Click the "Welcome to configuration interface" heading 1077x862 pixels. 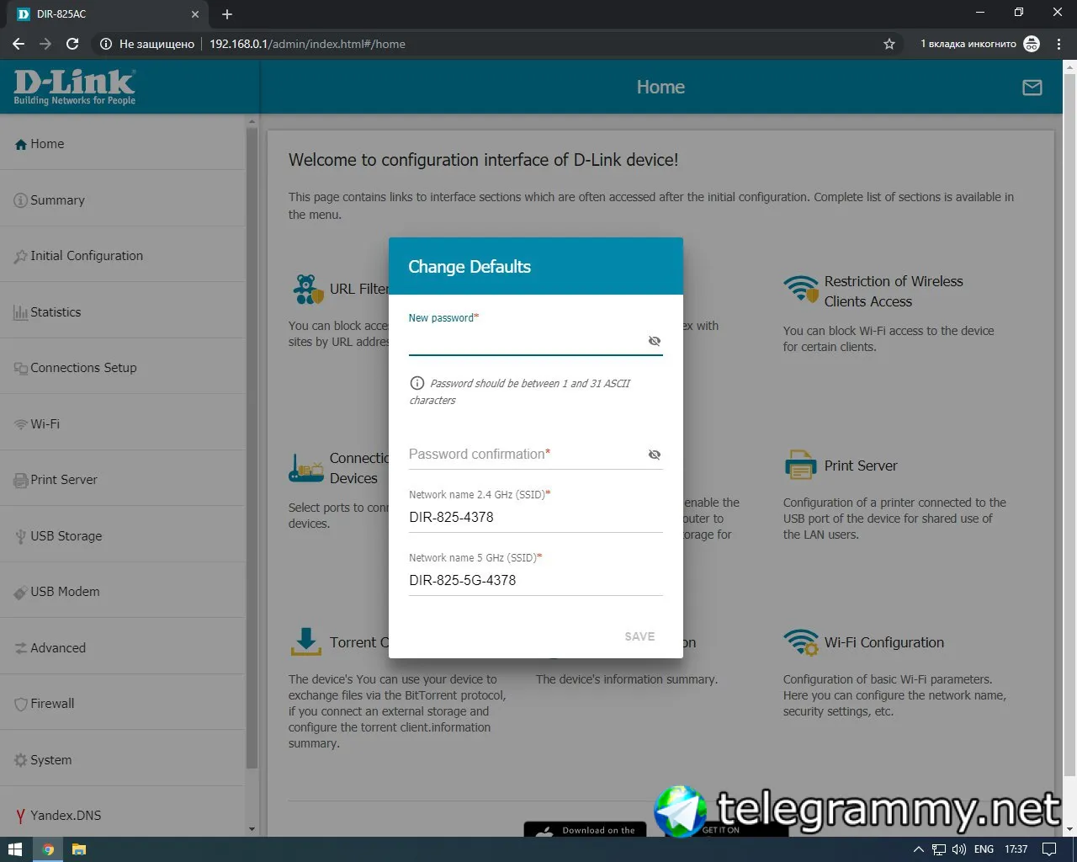click(x=483, y=160)
